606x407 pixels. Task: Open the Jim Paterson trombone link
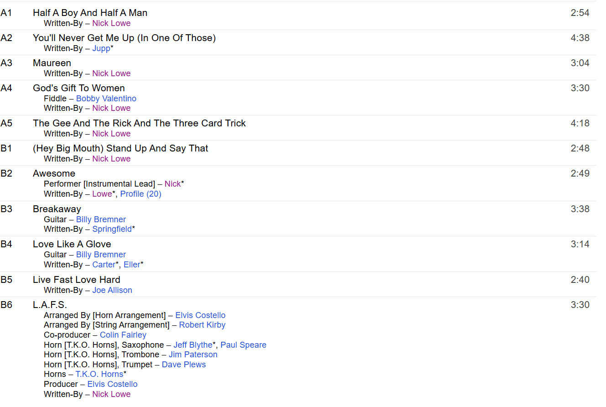click(193, 355)
